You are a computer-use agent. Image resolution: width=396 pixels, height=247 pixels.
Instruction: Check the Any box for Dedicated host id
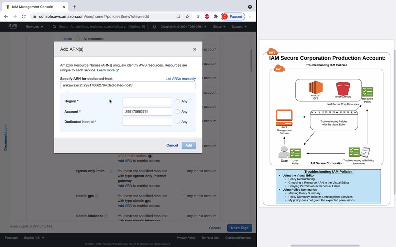(177, 122)
